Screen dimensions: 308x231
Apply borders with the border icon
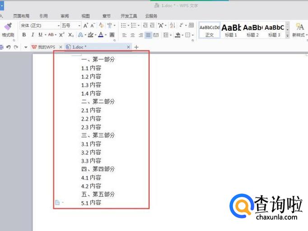point(188,35)
